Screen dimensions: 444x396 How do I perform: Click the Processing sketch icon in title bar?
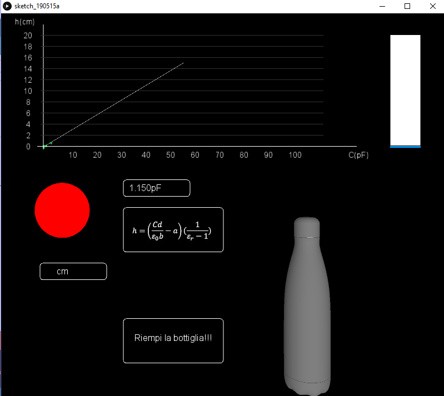coord(7,6)
